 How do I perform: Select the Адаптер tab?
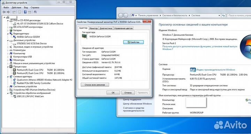[x=83, y=28]
